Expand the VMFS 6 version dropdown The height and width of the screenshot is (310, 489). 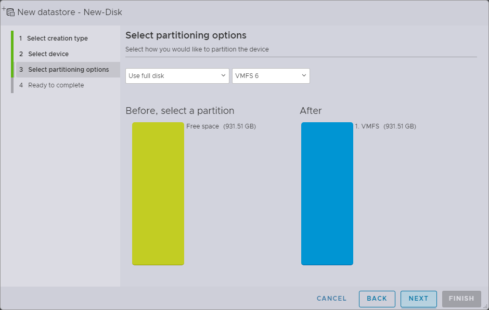(x=271, y=76)
